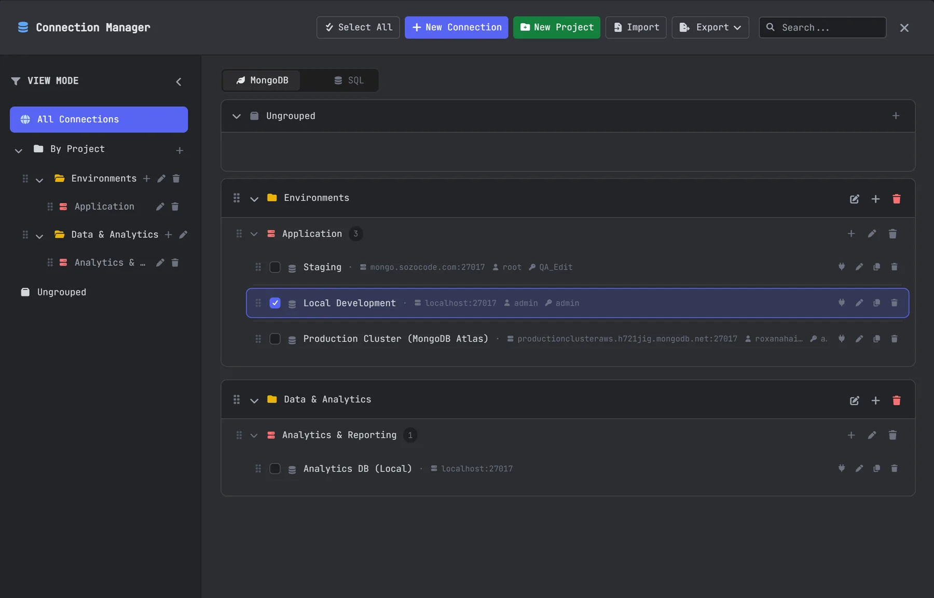
Task: Focus the Search input field
Action: point(822,27)
